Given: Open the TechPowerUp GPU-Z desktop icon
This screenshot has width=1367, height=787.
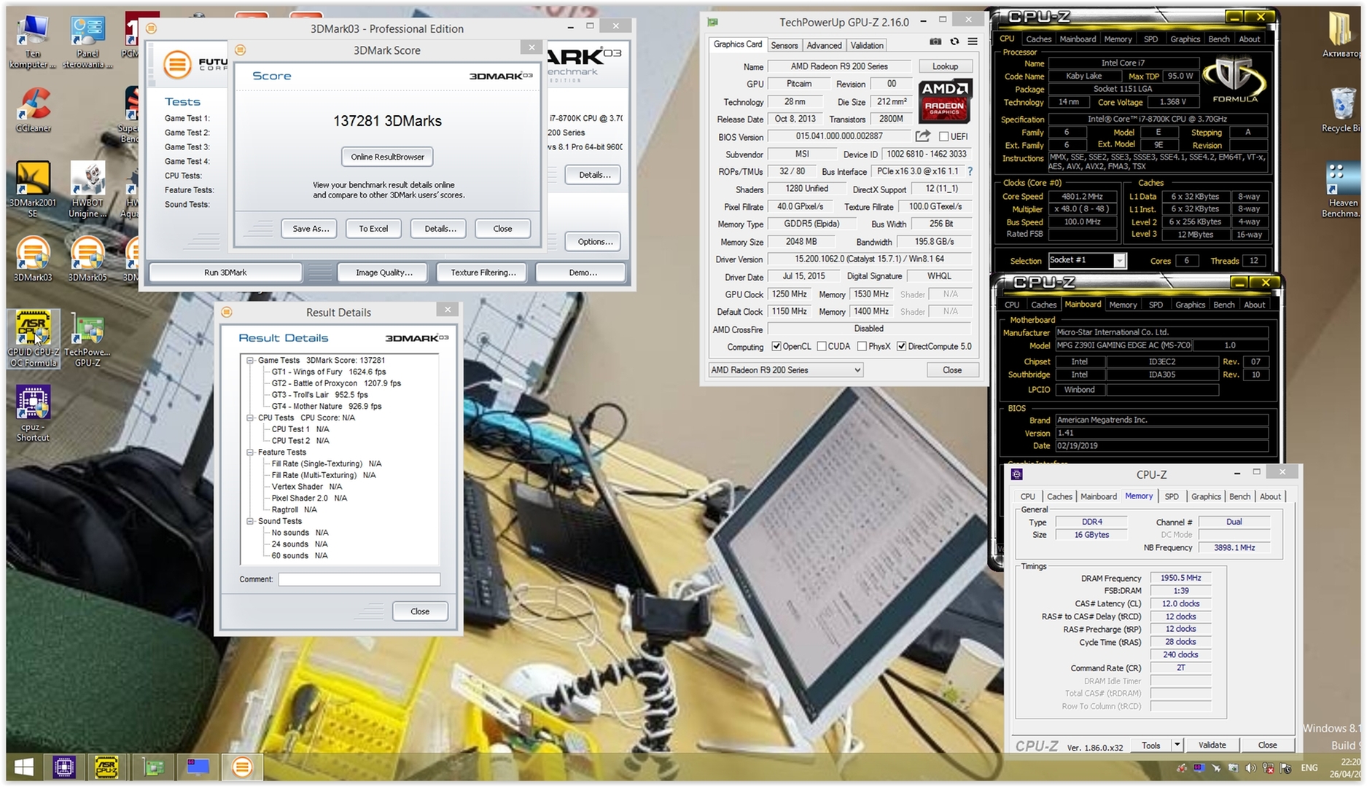Looking at the screenshot, I should (x=87, y=339).
